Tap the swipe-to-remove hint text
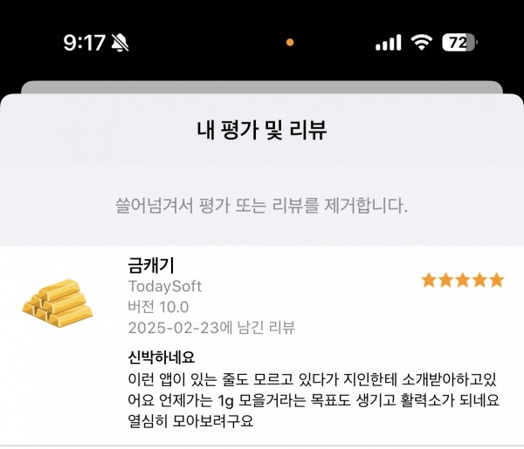This screenshot has width=524, height=449. (x=262, y=206)
